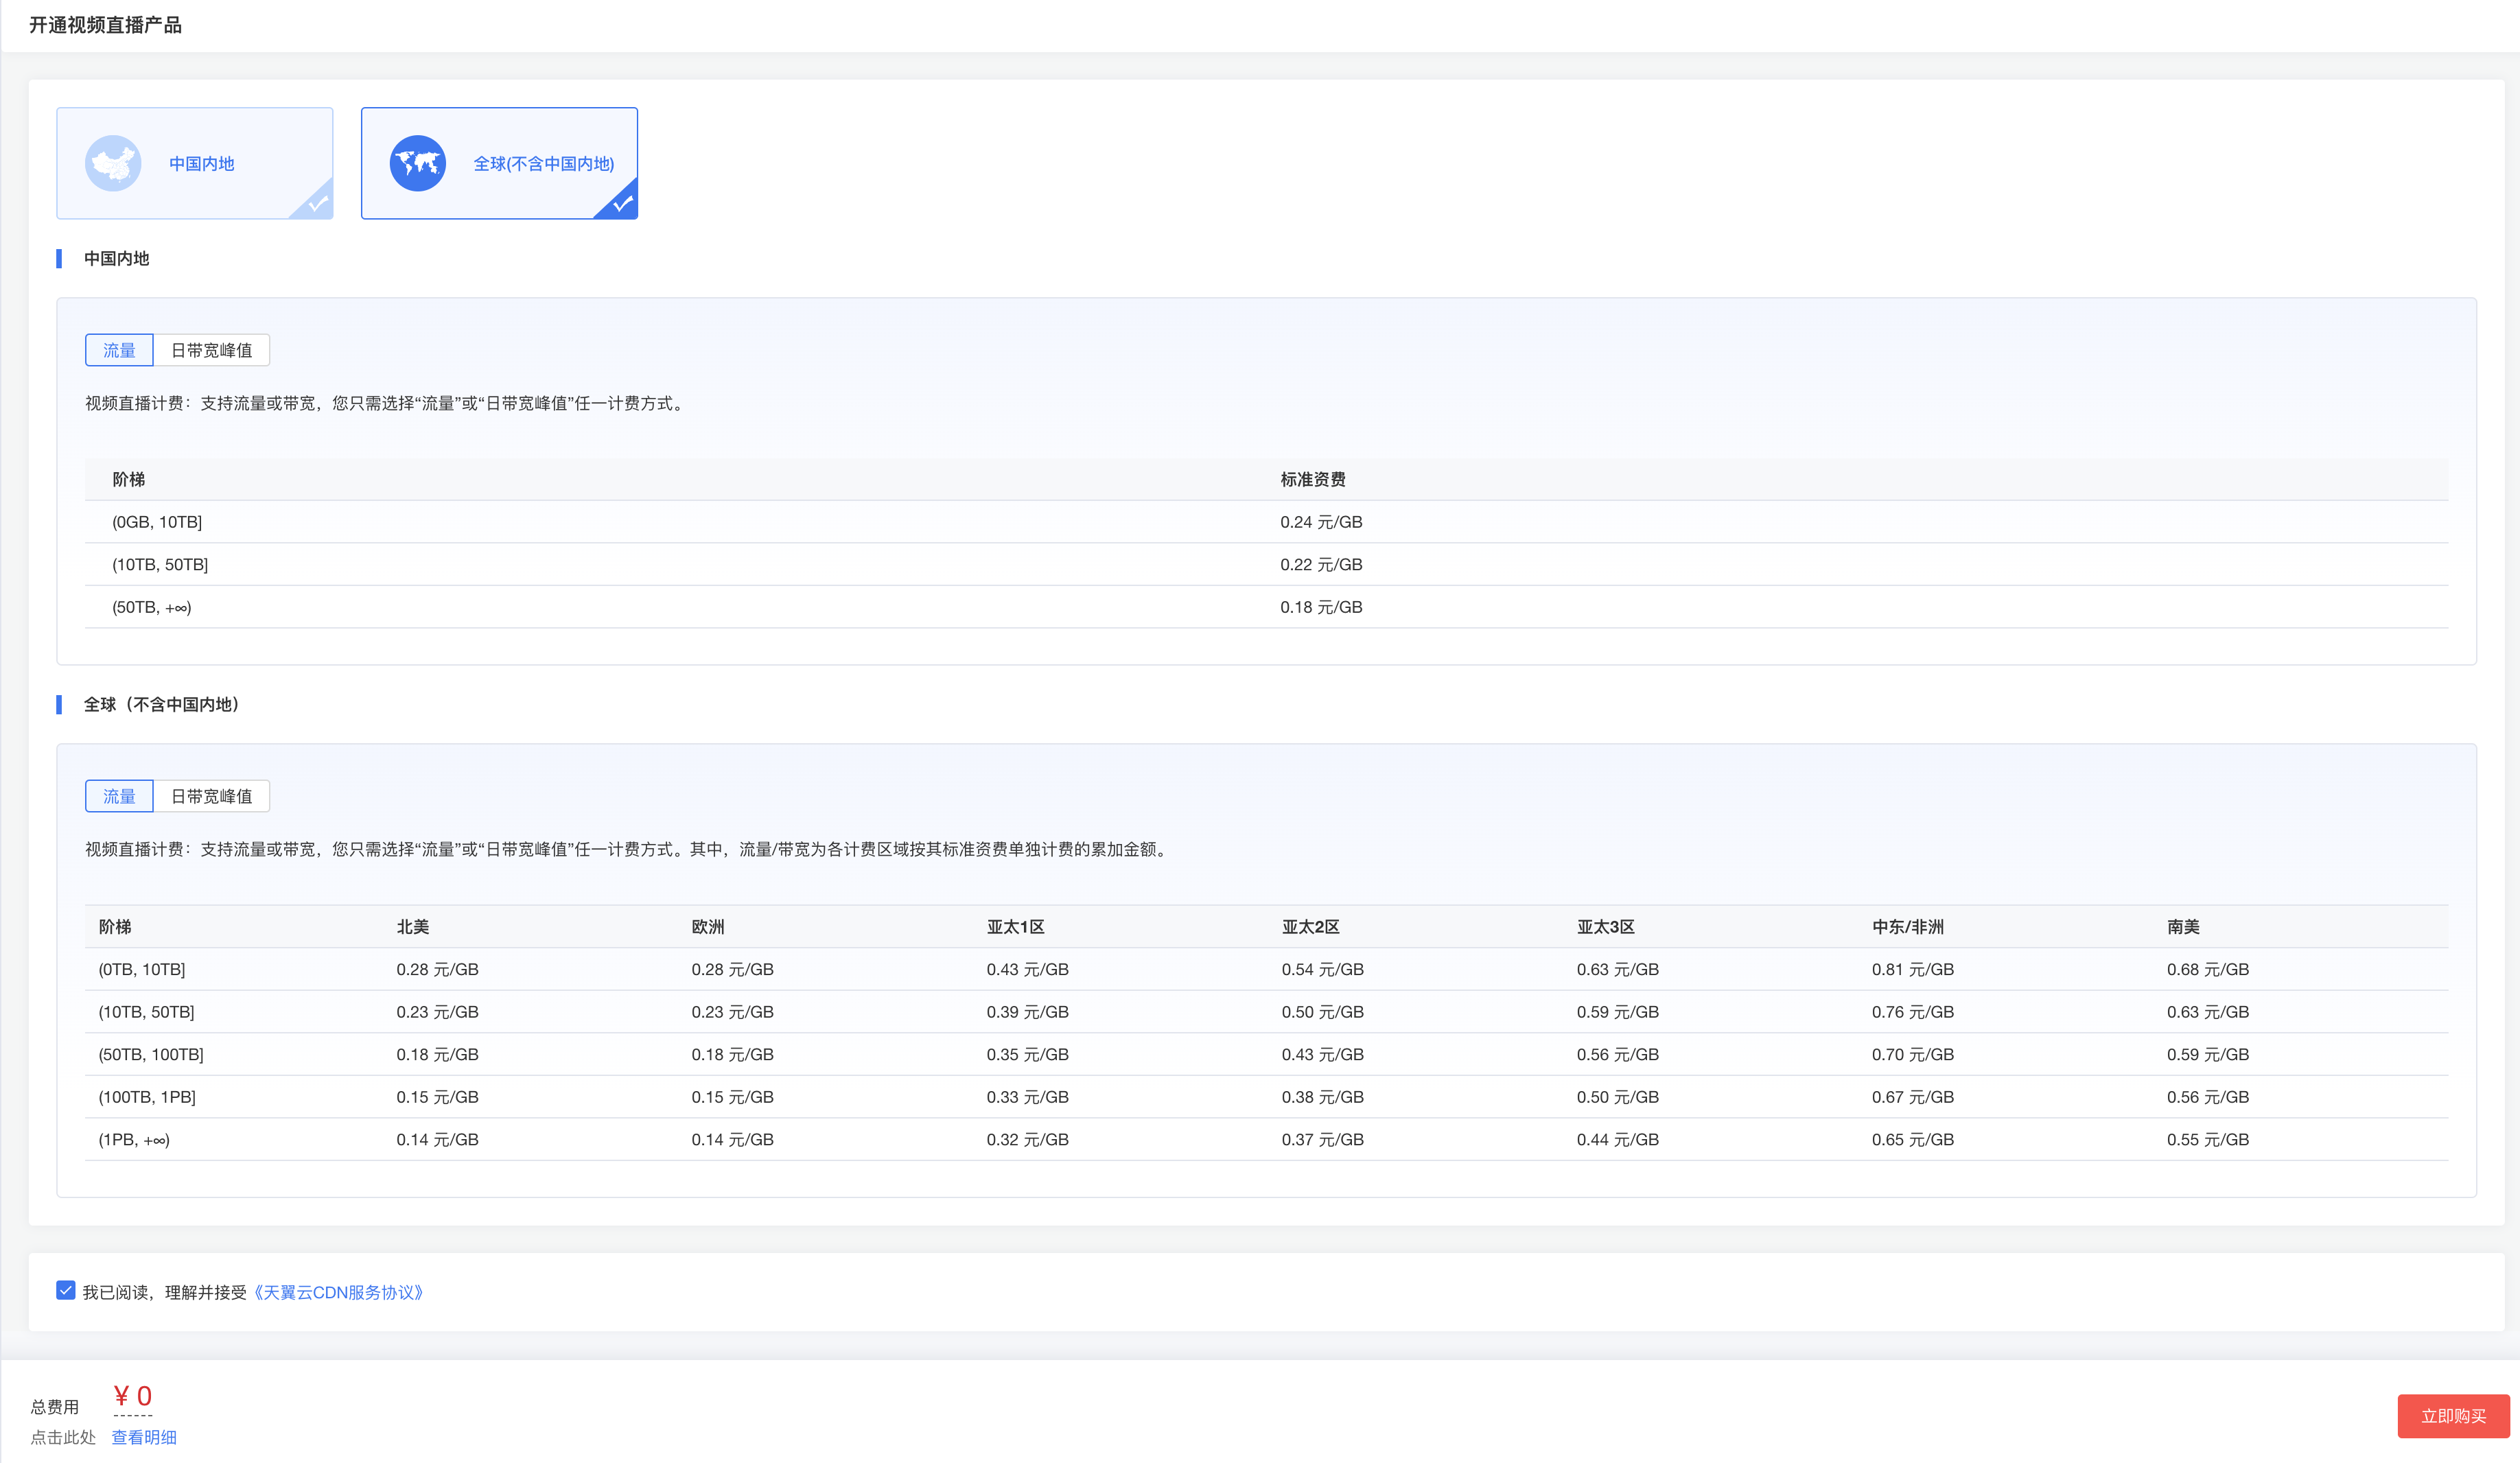2520x1463 pixels.
Task: Click the 开通视频直播产品 page title
Action: (x=105, y=25)
